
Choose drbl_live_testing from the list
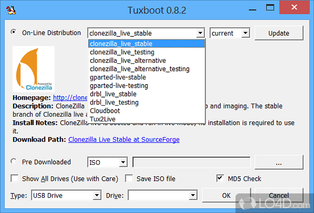[x=146, y=102]
